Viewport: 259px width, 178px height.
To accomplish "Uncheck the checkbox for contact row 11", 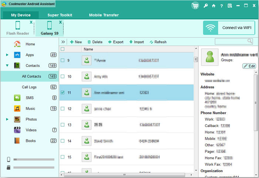I will 63,92.
